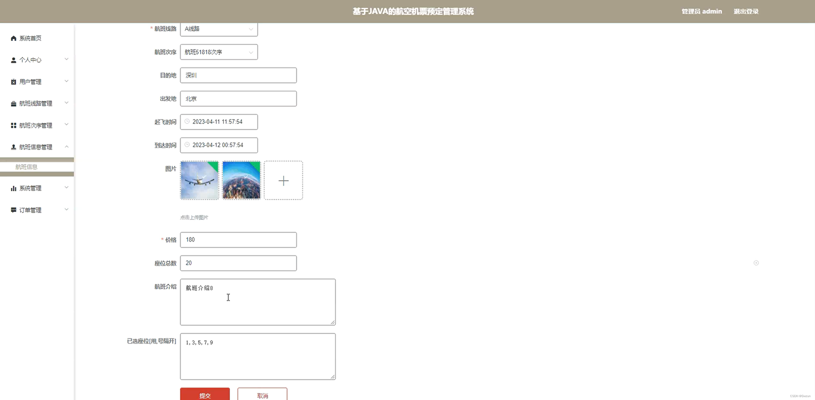815x400 pixels.
Task: Click the 出发地 field containing 北京
Action: (239, 99)
